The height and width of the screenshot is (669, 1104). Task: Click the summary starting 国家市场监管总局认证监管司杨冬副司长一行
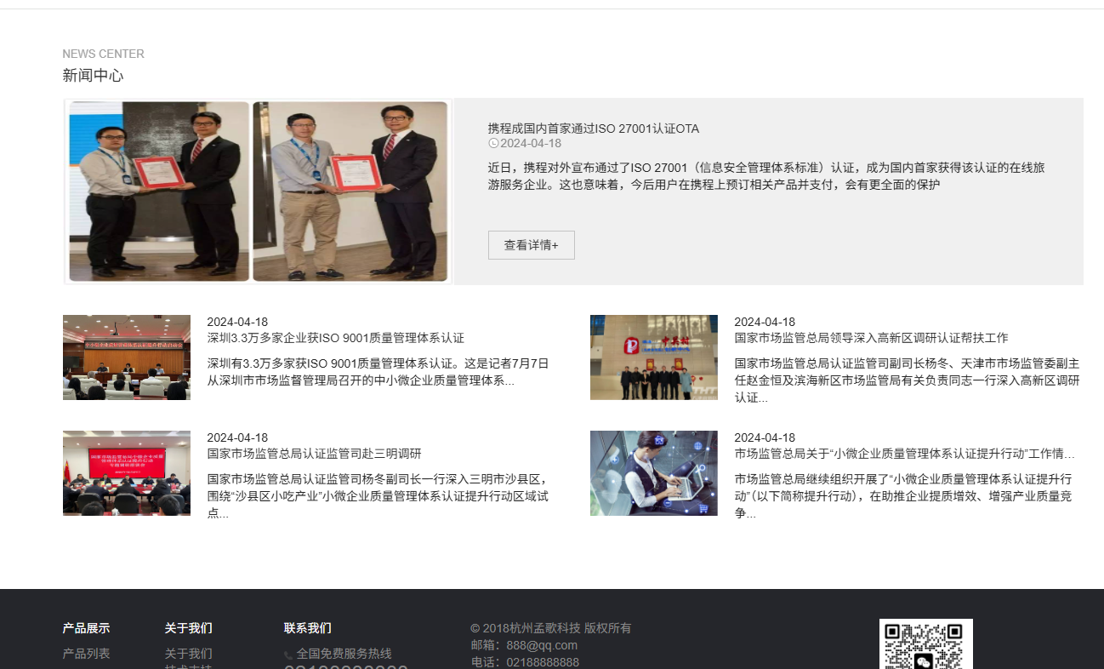(378, 496)
